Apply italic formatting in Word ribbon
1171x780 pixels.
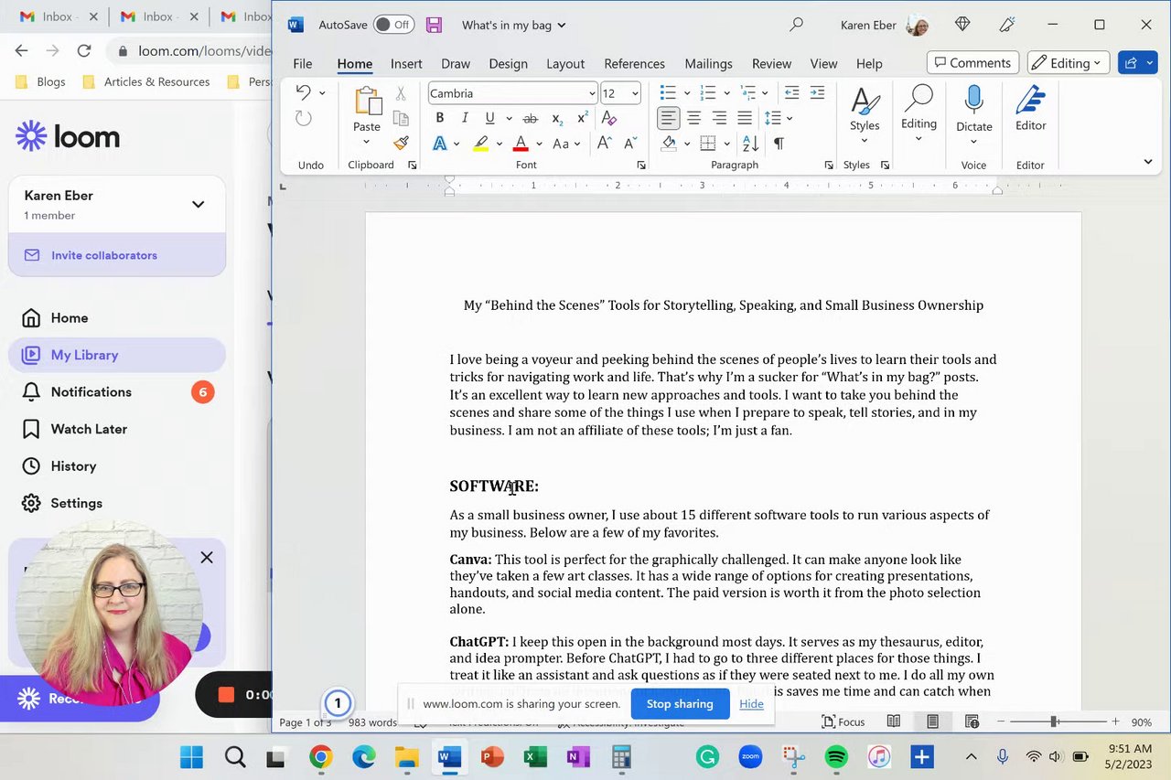click(x=465, y=118)
